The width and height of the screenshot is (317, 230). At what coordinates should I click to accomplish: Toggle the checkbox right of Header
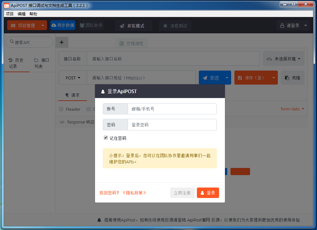click(x=88, y=109)
